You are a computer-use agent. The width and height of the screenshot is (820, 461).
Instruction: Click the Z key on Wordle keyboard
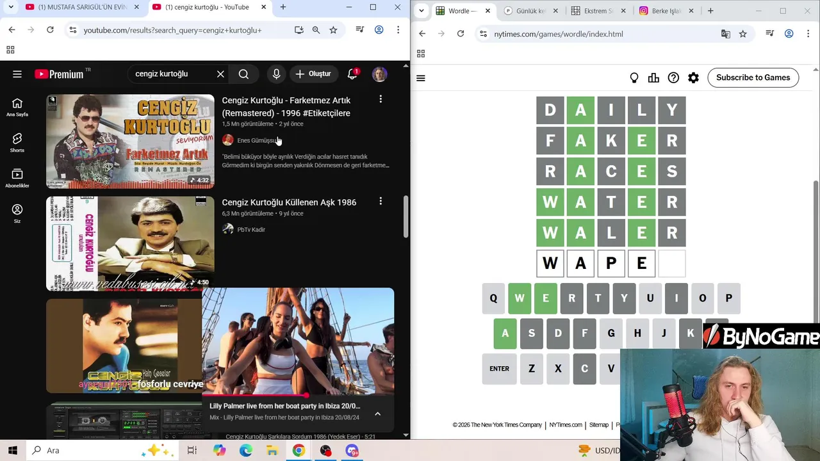pos(532,369)
